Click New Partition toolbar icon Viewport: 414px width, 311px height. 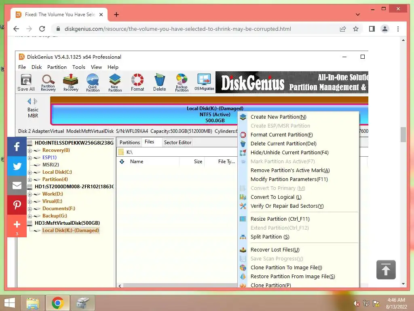coord(115,83)
